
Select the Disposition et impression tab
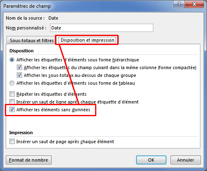[x=87, y=40]
